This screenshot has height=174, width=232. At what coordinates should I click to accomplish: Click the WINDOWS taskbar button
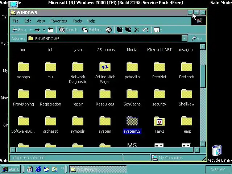point(98,169)
